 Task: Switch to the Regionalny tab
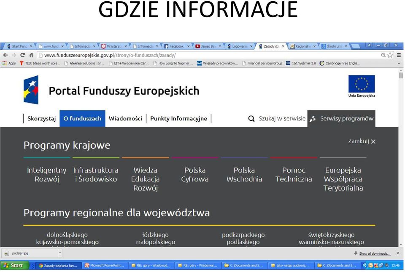click(303, 46)
